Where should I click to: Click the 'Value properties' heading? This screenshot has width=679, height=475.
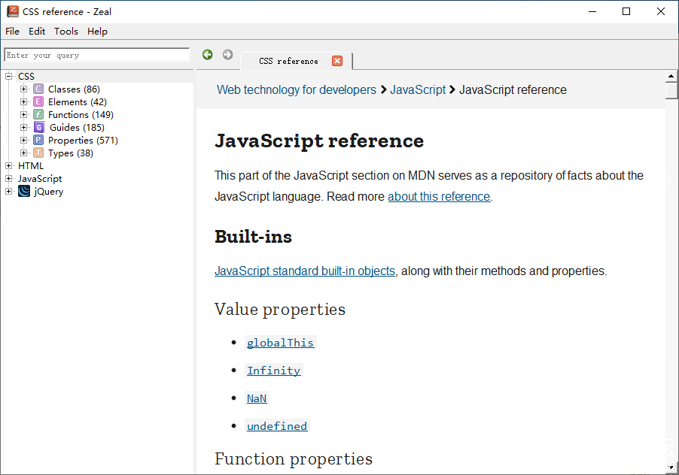pyautogui.click(x=280, y=310)
